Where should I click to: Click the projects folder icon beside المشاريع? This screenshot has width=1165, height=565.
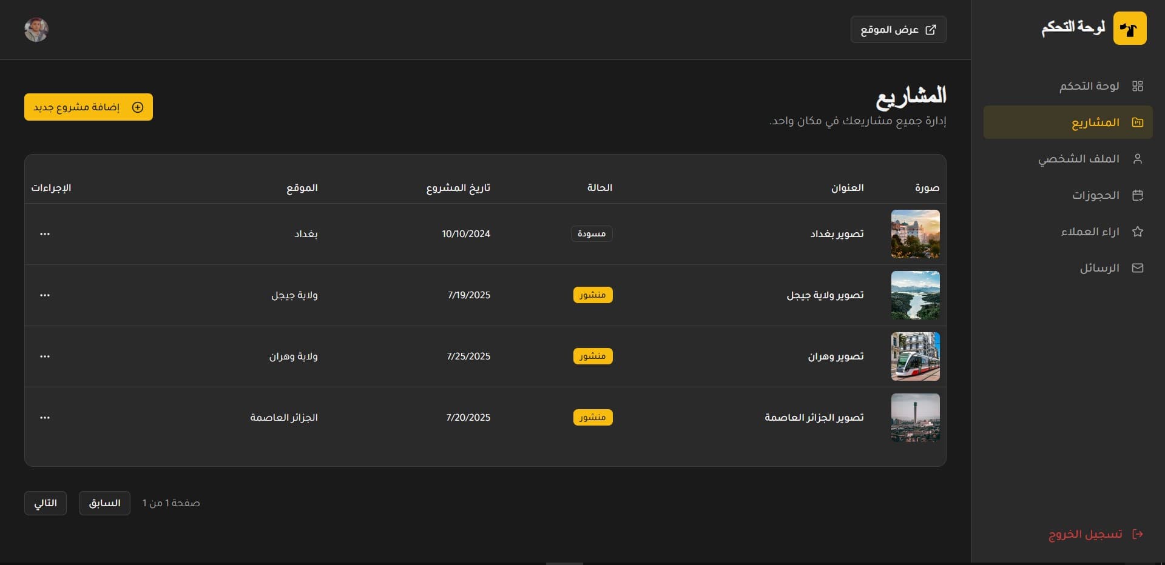[x=1138, y=121]
